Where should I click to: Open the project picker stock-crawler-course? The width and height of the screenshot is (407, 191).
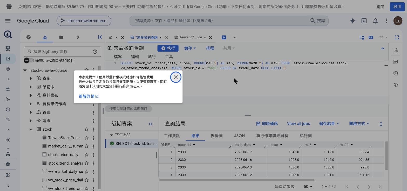pyautogui.click(x=84, y=21)
